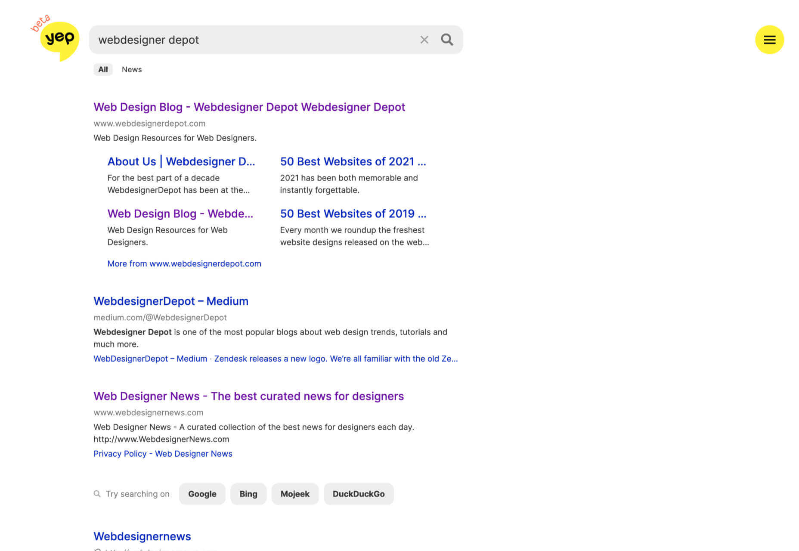799x551 pixels.
Task: Open About Us | Webdesigner D... sublink
Action: click(x=181, y=161)
